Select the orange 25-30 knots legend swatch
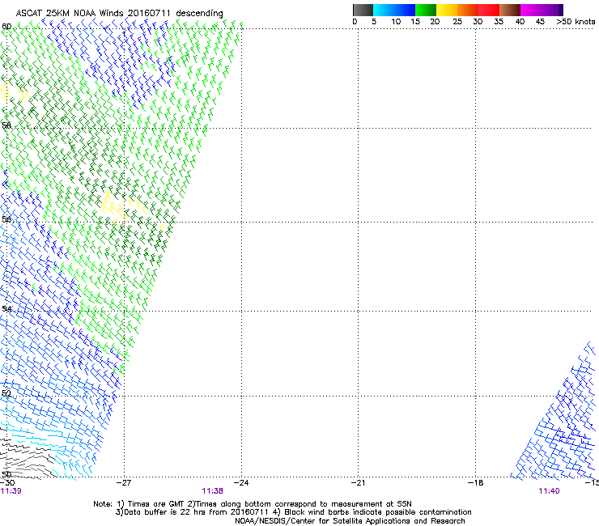 (468, 10)
